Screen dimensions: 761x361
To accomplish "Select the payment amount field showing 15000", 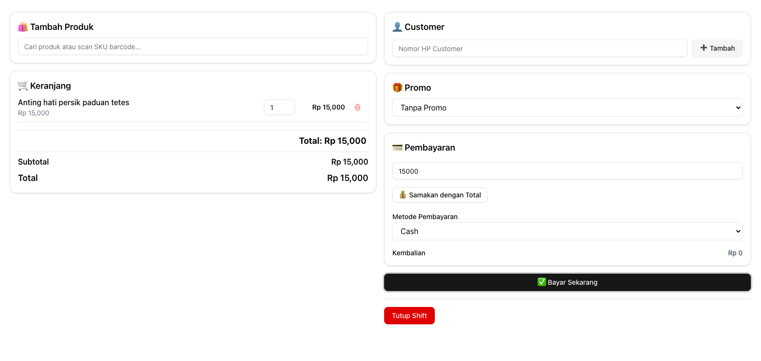I will 567,171.
